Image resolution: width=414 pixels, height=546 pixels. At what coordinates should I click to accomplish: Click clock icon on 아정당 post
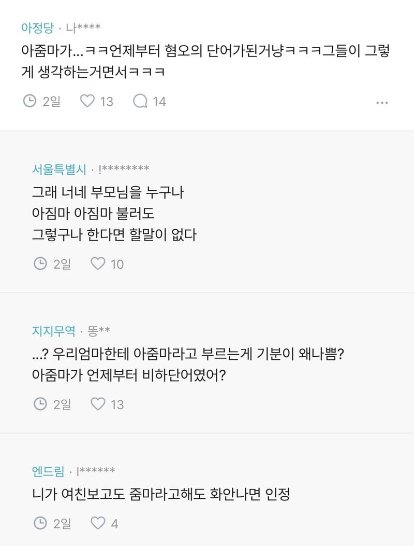point(30,101)
